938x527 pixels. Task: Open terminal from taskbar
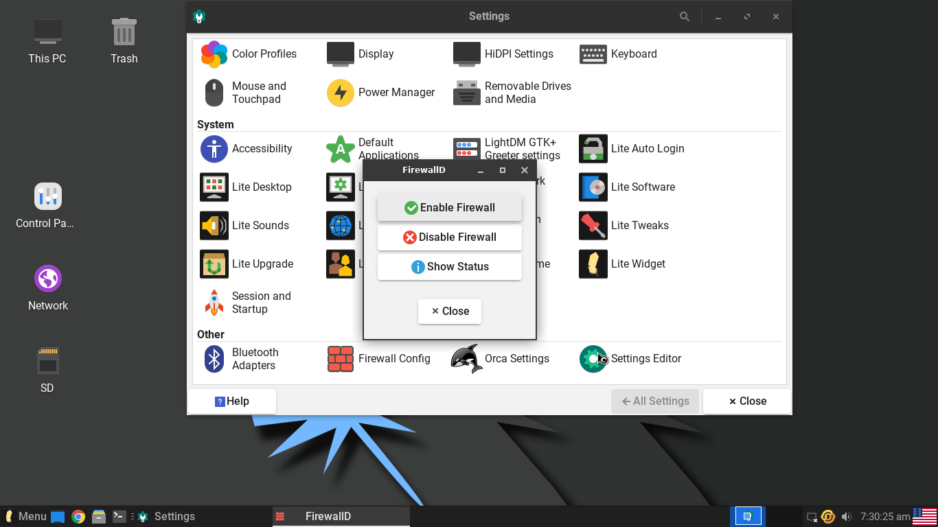point(119,517)
